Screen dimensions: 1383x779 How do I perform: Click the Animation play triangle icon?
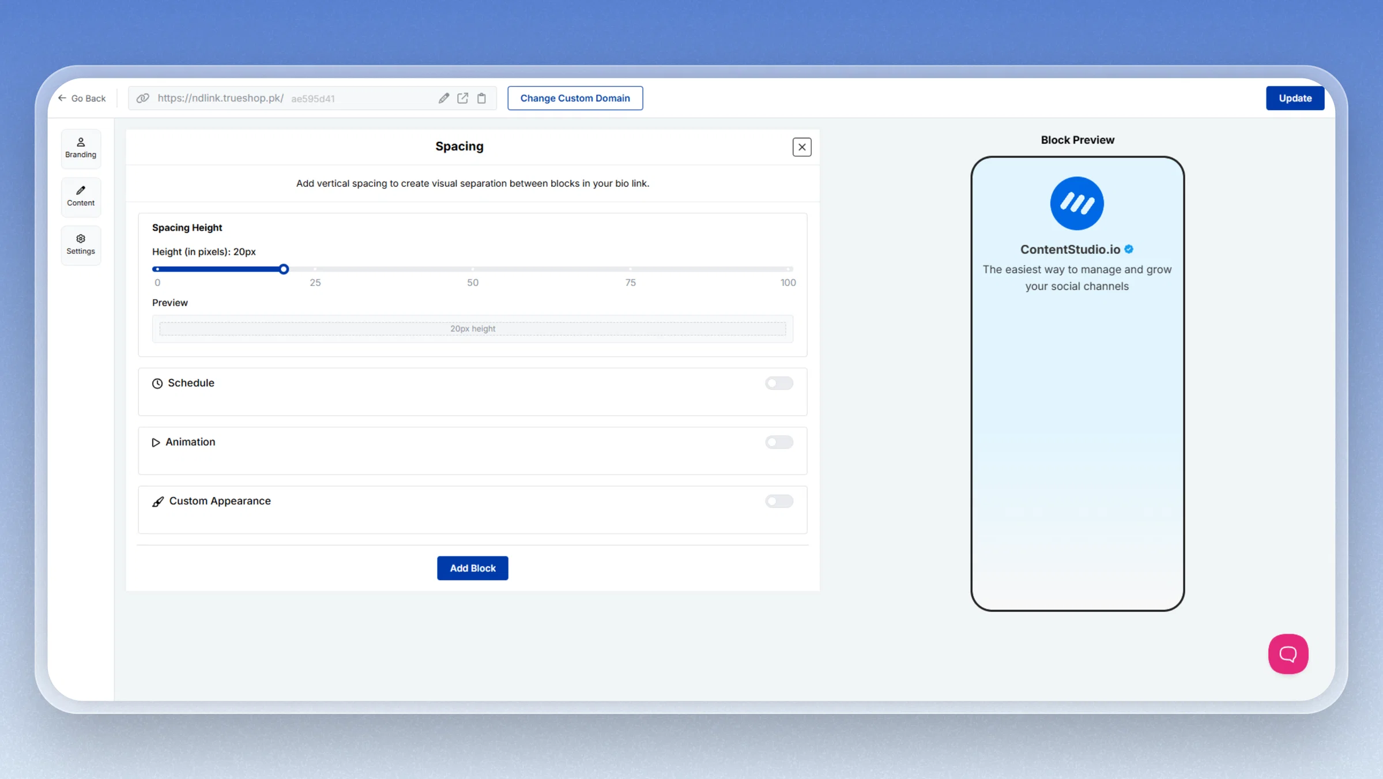[156, 442]
